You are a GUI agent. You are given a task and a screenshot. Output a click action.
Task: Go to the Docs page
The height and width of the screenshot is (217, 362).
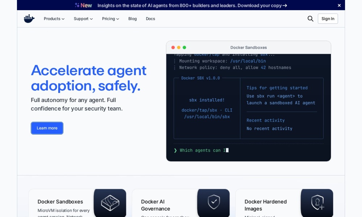(150, 19)
